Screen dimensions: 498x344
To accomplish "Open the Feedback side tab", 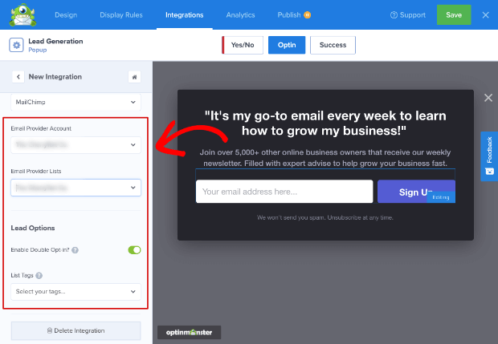I will click(489, 156).
